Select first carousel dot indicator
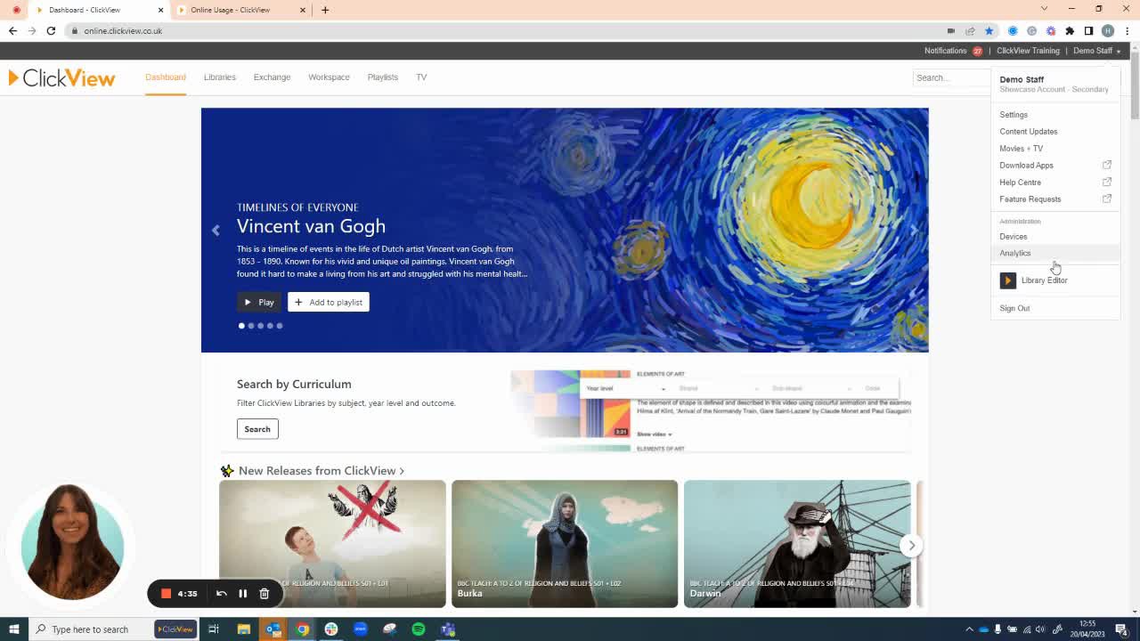 (x=241, y=326)
